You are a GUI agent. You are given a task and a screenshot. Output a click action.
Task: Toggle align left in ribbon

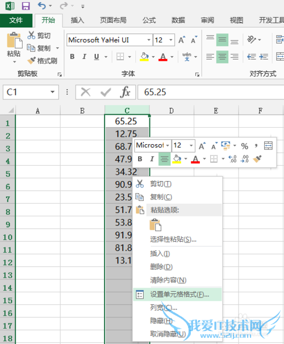[210, 57]
